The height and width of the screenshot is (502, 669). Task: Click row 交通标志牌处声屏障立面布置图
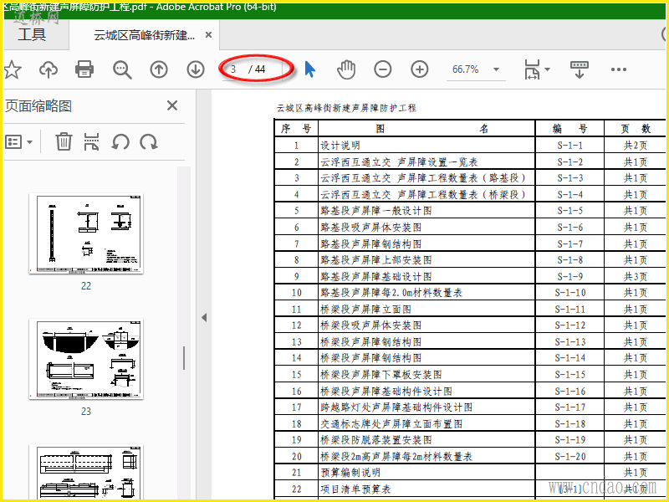[x=470, y=423]
